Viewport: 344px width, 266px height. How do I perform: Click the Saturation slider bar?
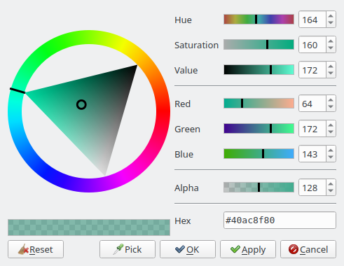pos(259,45)
